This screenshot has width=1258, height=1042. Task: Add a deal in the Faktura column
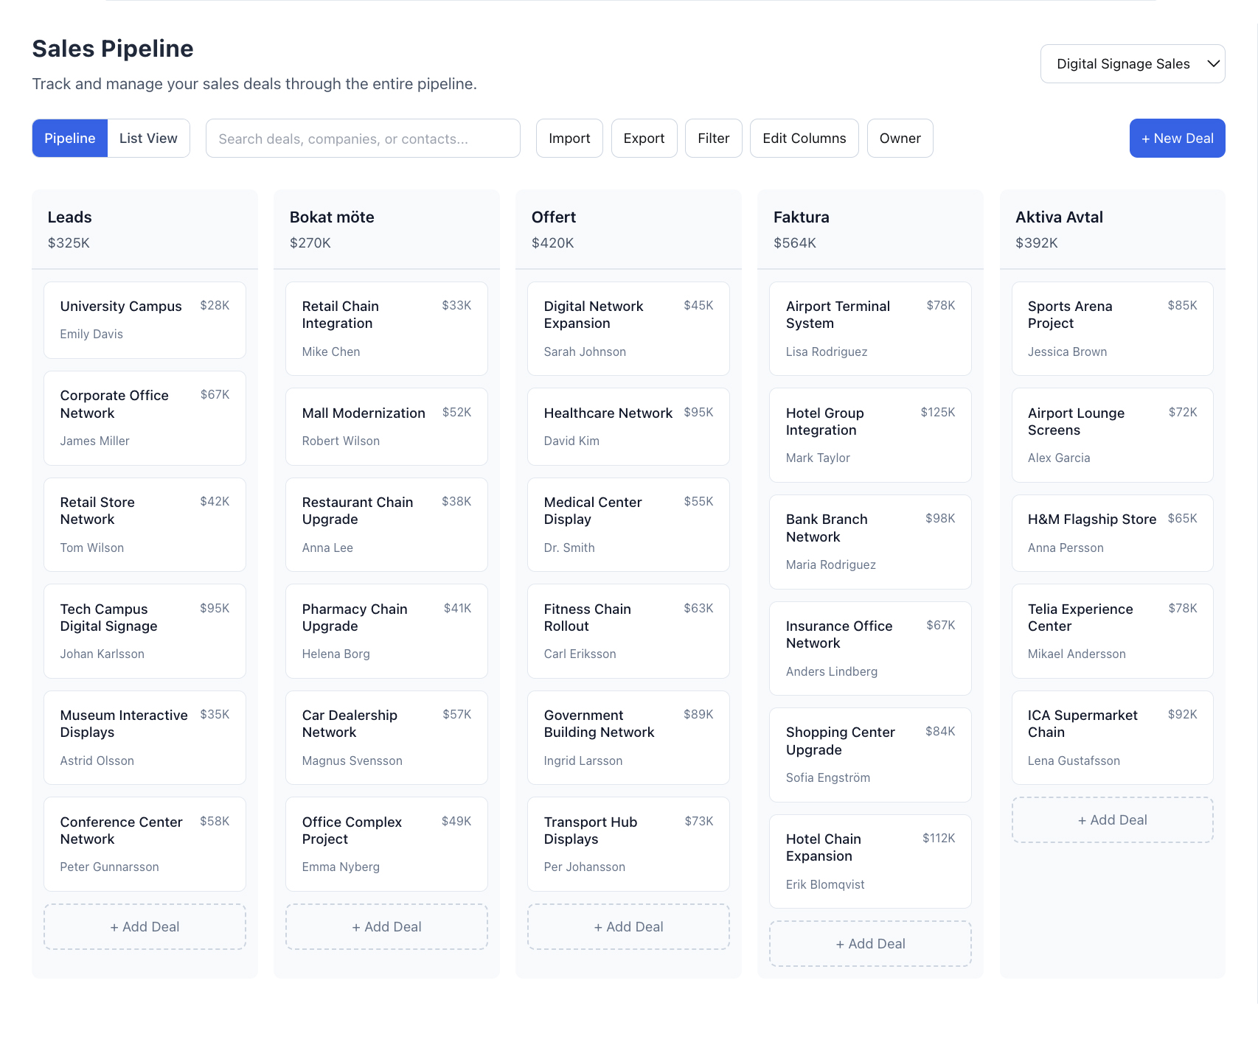tap(870, 943)
